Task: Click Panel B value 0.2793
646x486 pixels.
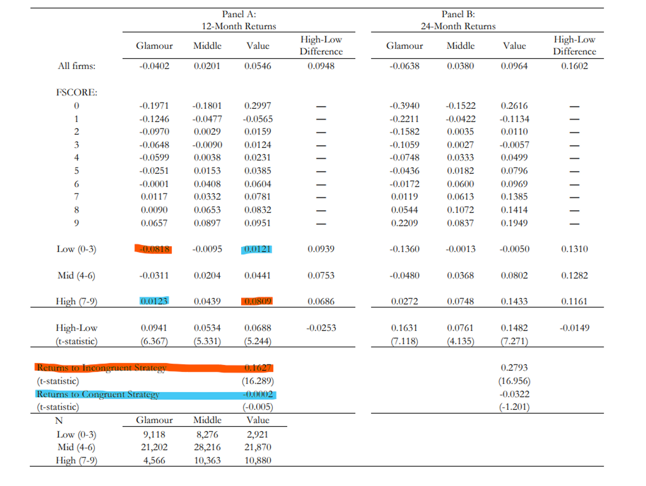Action: coord(514,368)
